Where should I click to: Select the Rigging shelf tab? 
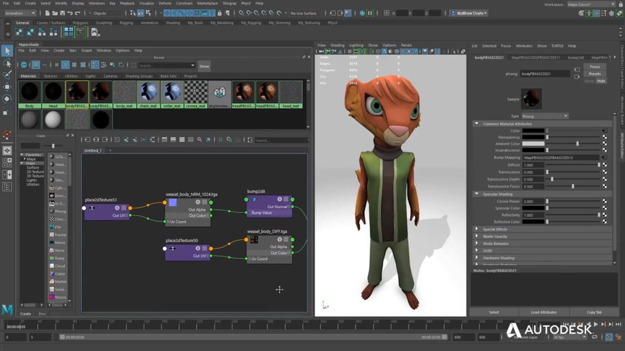pos(127,22)
